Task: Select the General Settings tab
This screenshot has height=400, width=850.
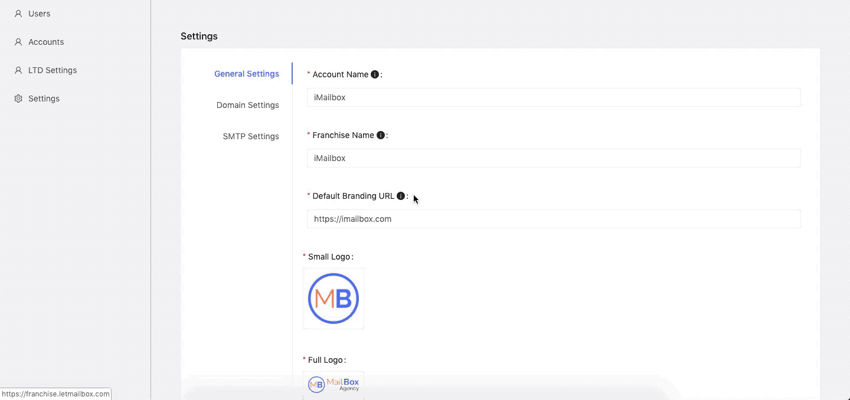Action: pyautogui.click(x=247, y=74)
